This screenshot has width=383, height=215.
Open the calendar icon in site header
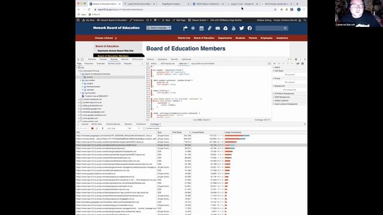(x=201, y=28)
